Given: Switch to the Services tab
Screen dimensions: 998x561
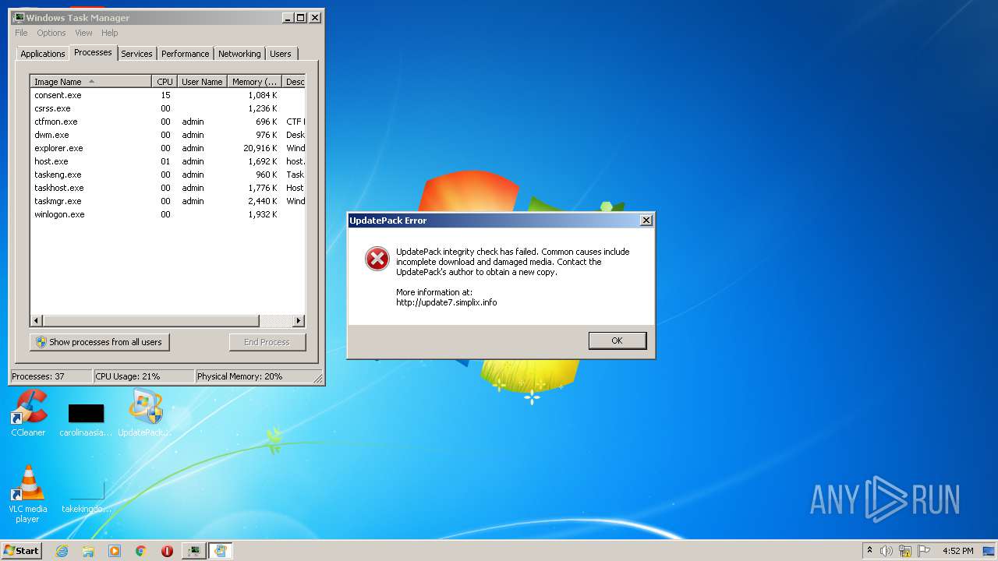Looking at the screenshot, I should (x=136, y=54).
